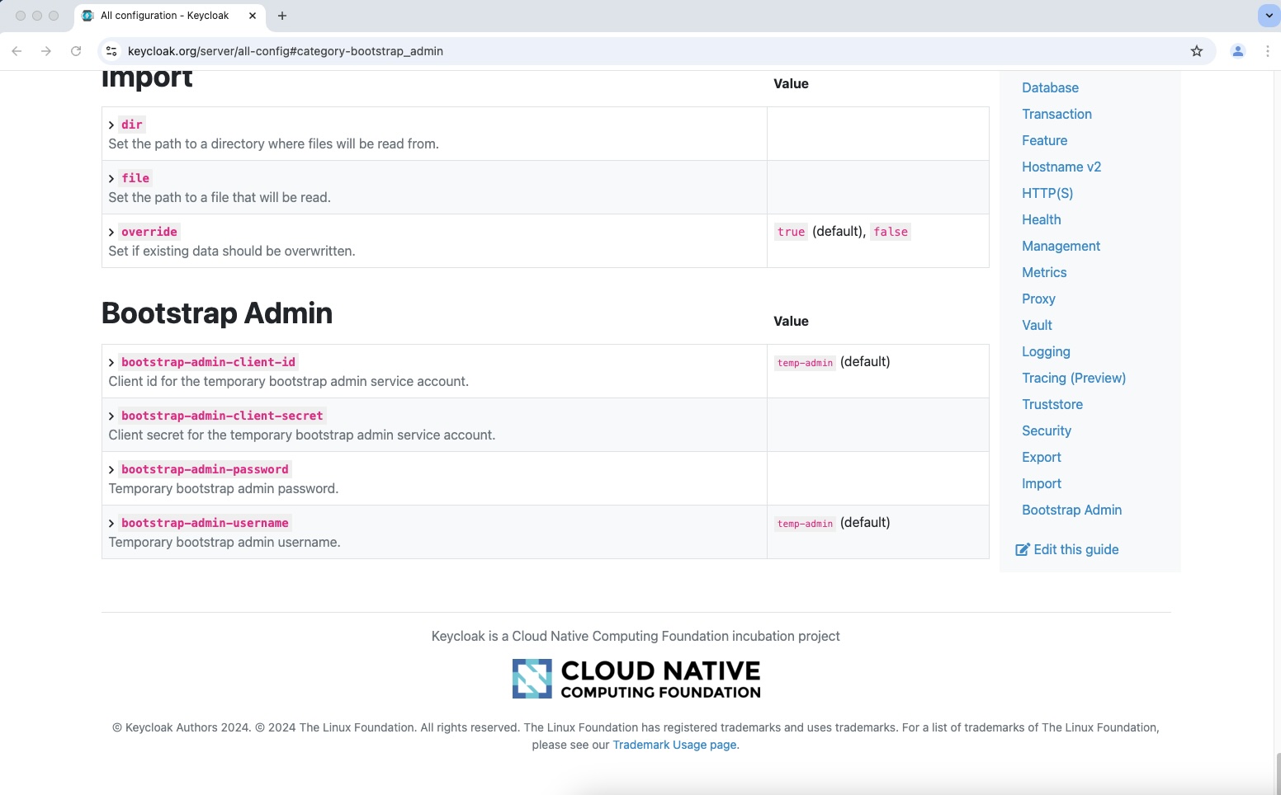This screenshot has width=1281, height=795.
Task: Open Tracing (Preview) section link
Action: (x=1074, y=378)
